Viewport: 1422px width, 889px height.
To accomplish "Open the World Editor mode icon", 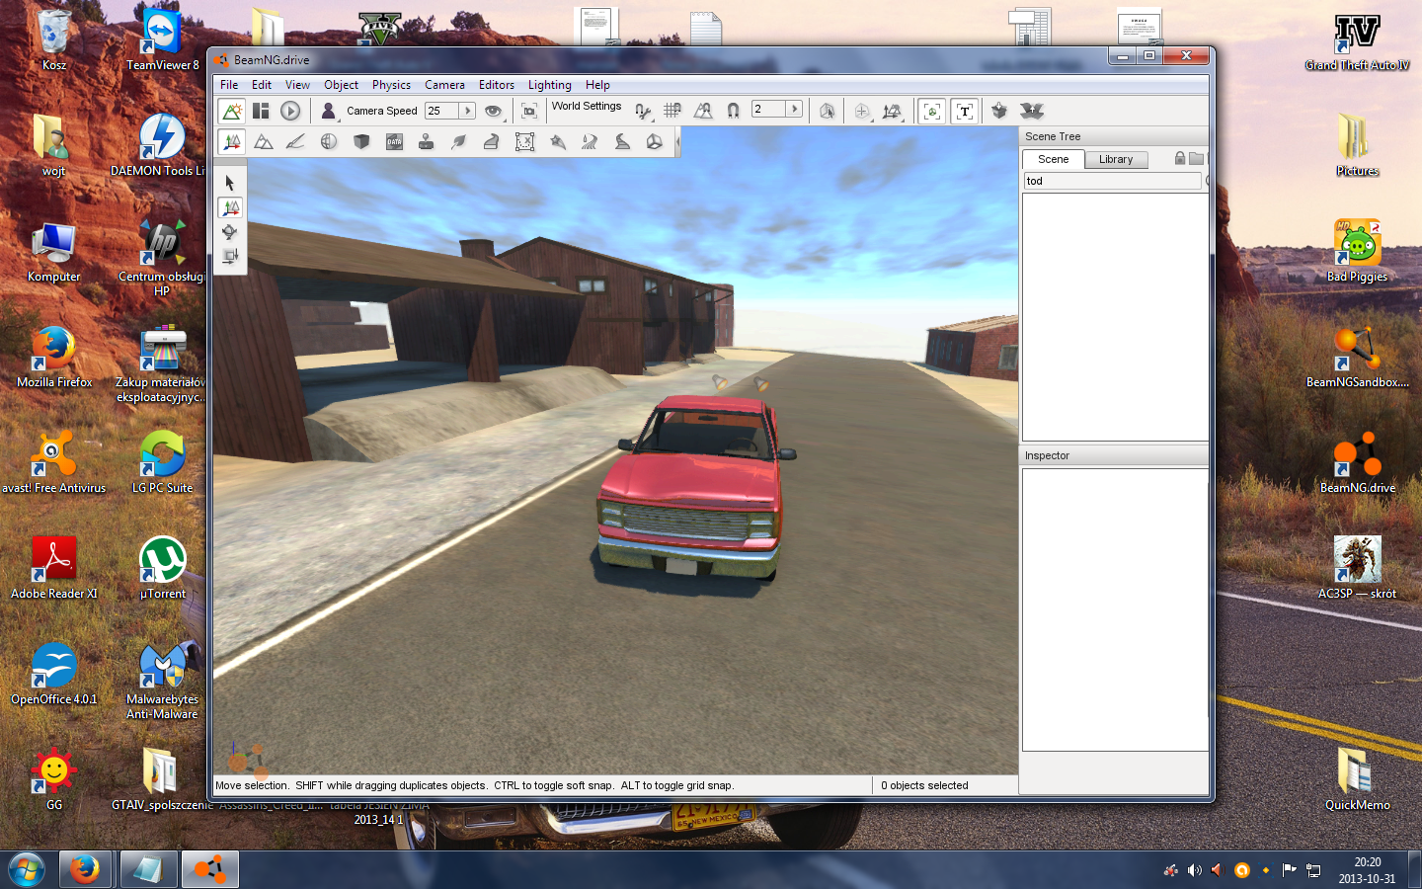I will point(232,111).
